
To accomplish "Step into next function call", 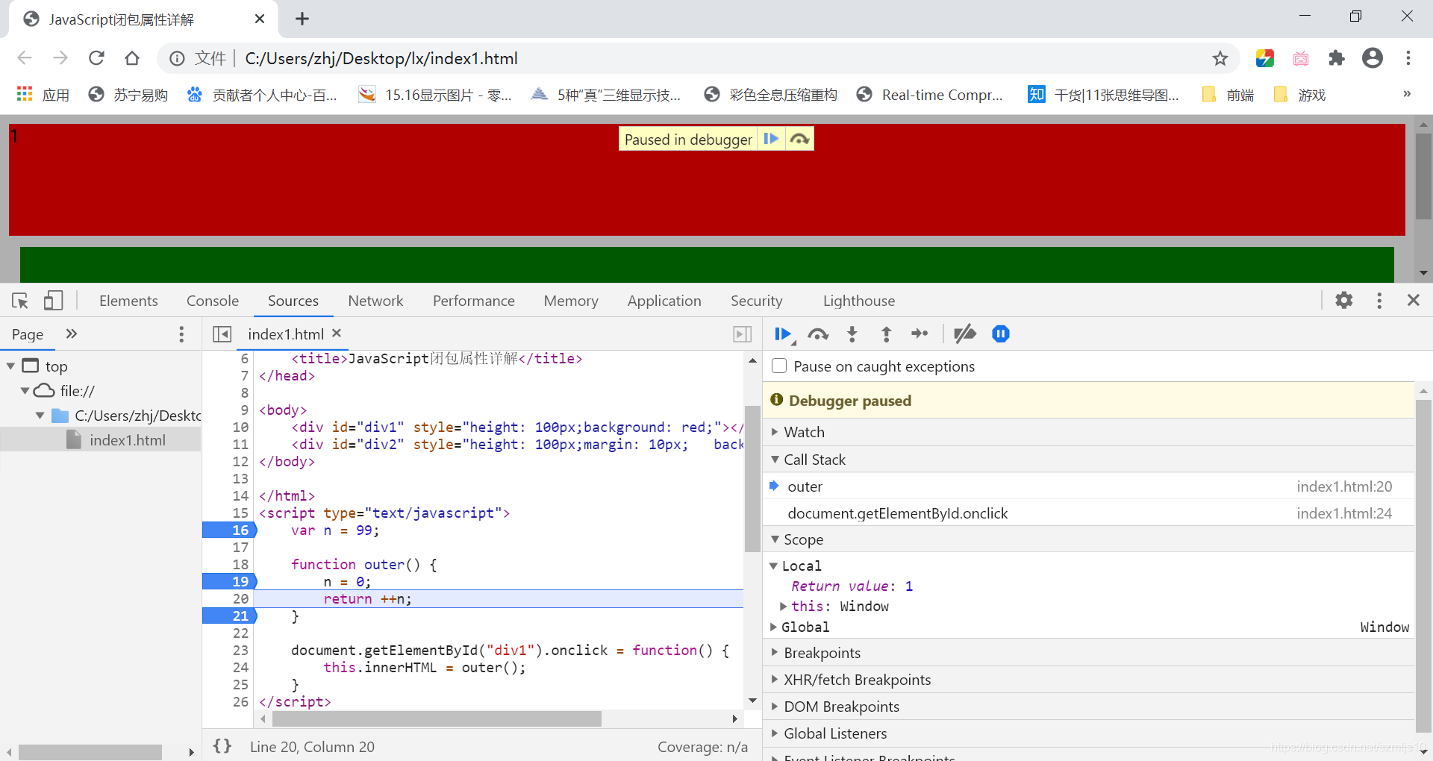I will pos(852,334).
